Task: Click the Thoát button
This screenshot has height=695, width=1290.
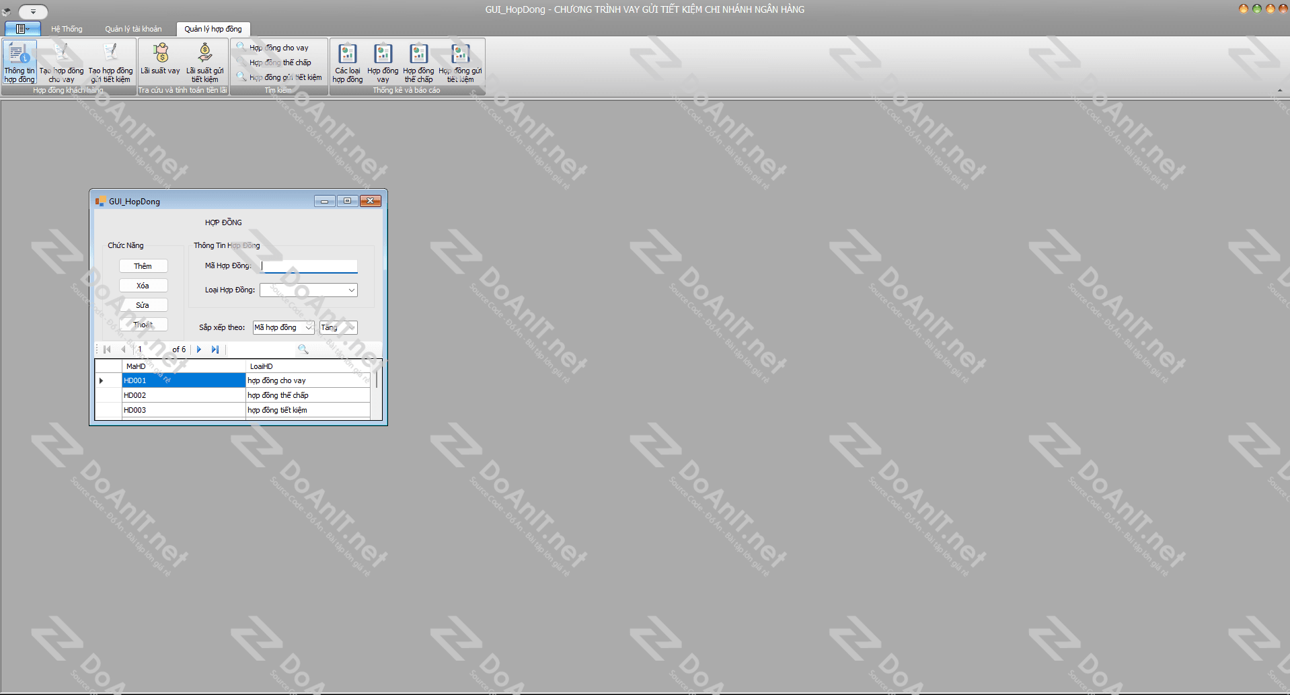Action: [x=143, y=325]
